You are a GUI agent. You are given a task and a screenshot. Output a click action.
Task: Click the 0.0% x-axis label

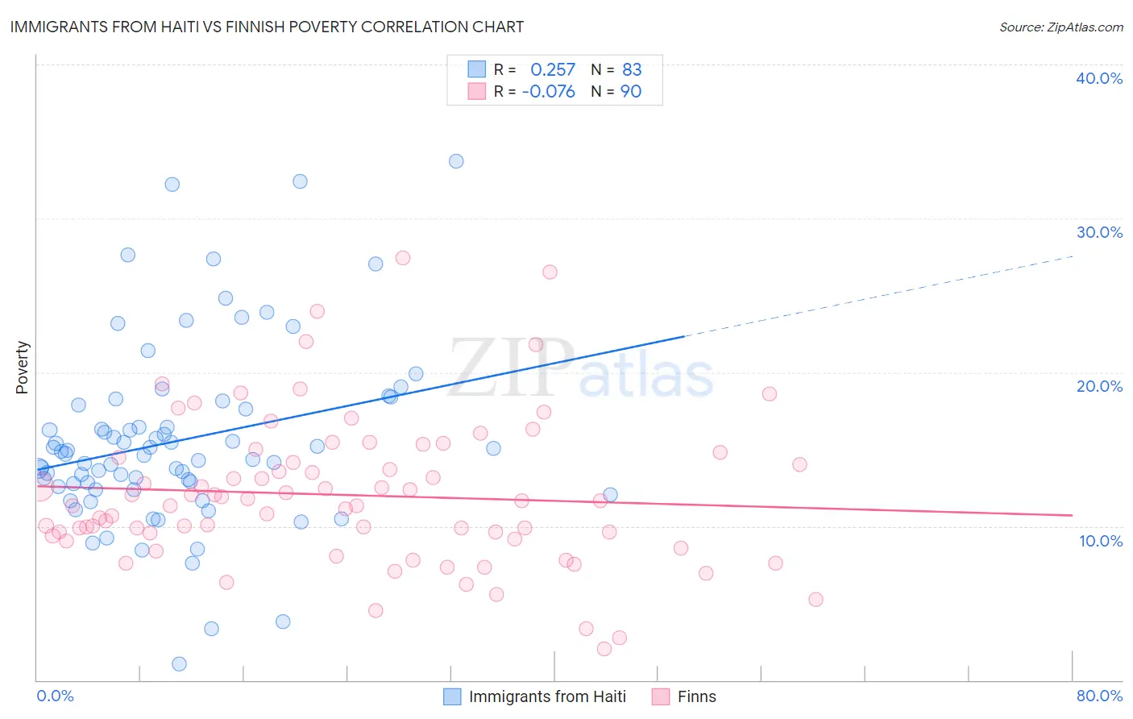[x=55, y=696]
